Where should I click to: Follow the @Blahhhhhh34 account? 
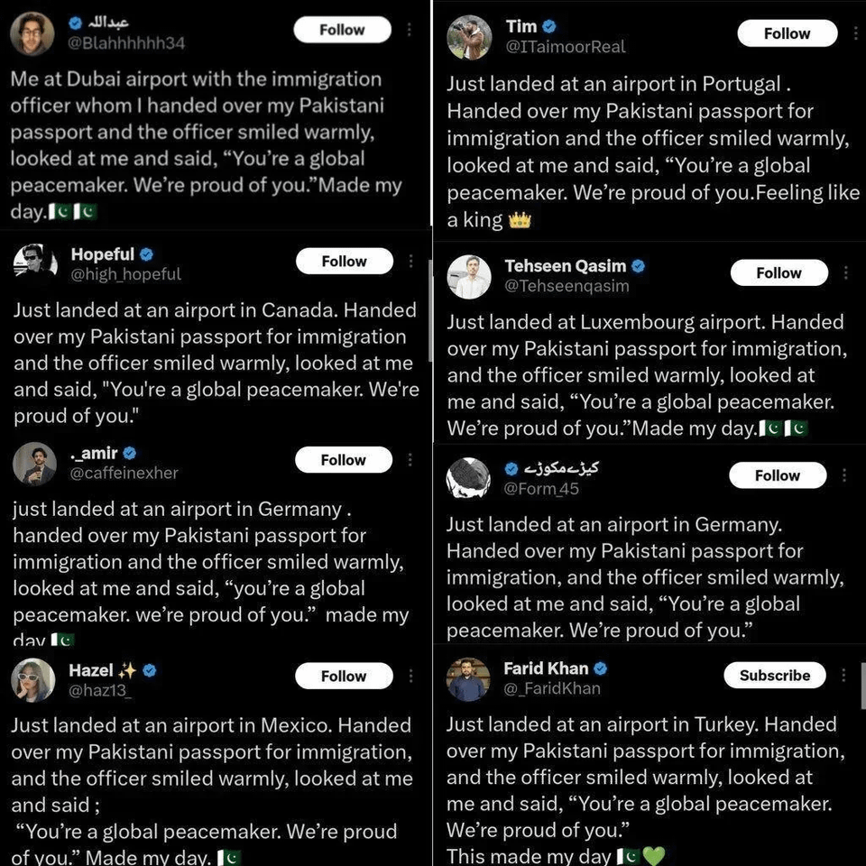coord(342,30)
